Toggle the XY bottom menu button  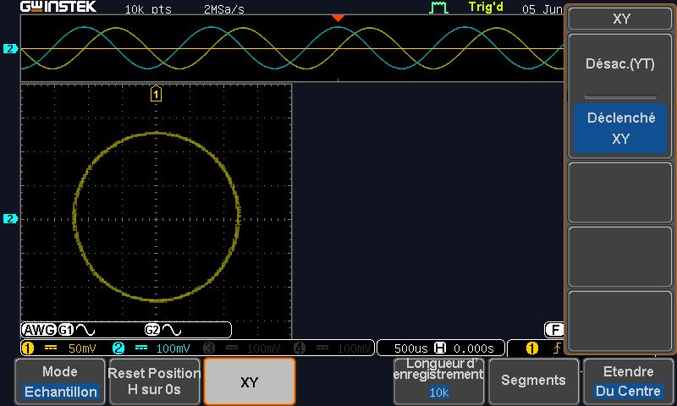click(250, 381)
